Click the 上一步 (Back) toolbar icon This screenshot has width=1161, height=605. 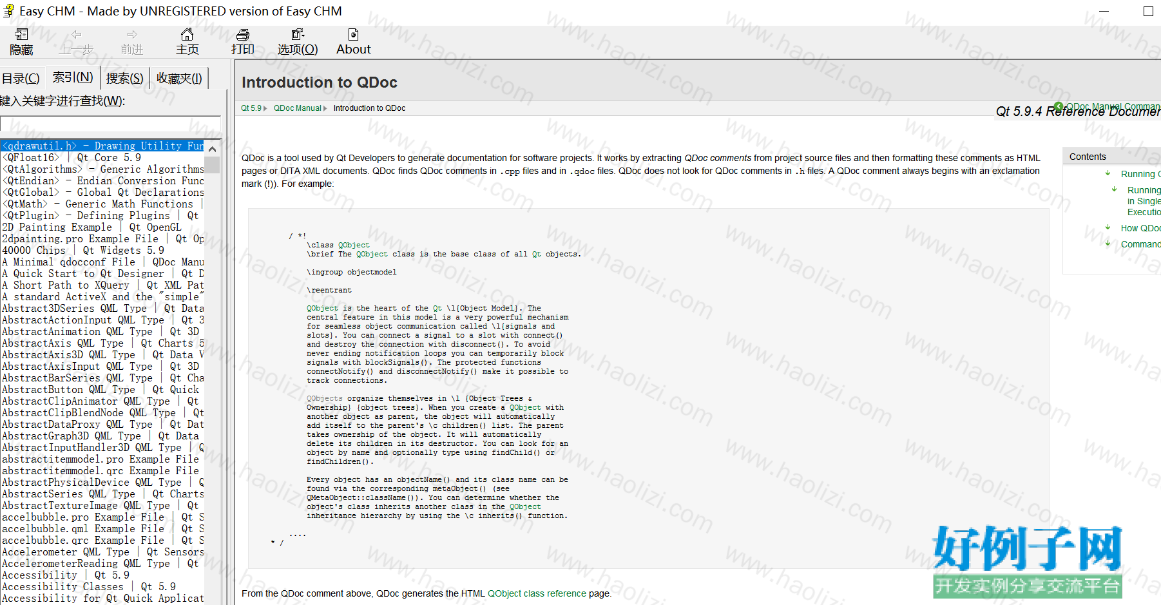point(77,42)
